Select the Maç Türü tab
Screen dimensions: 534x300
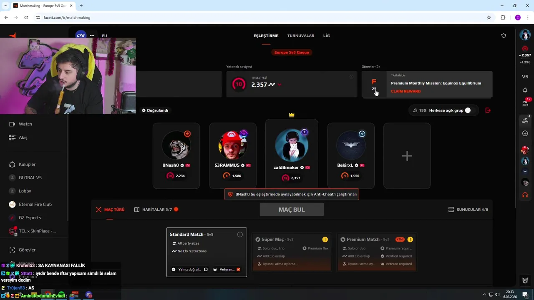(110, 210)
